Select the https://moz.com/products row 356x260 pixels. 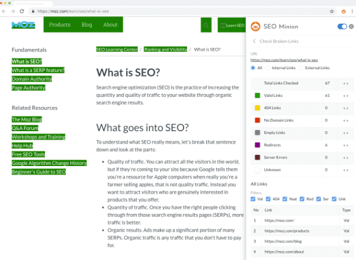(302, 231)
